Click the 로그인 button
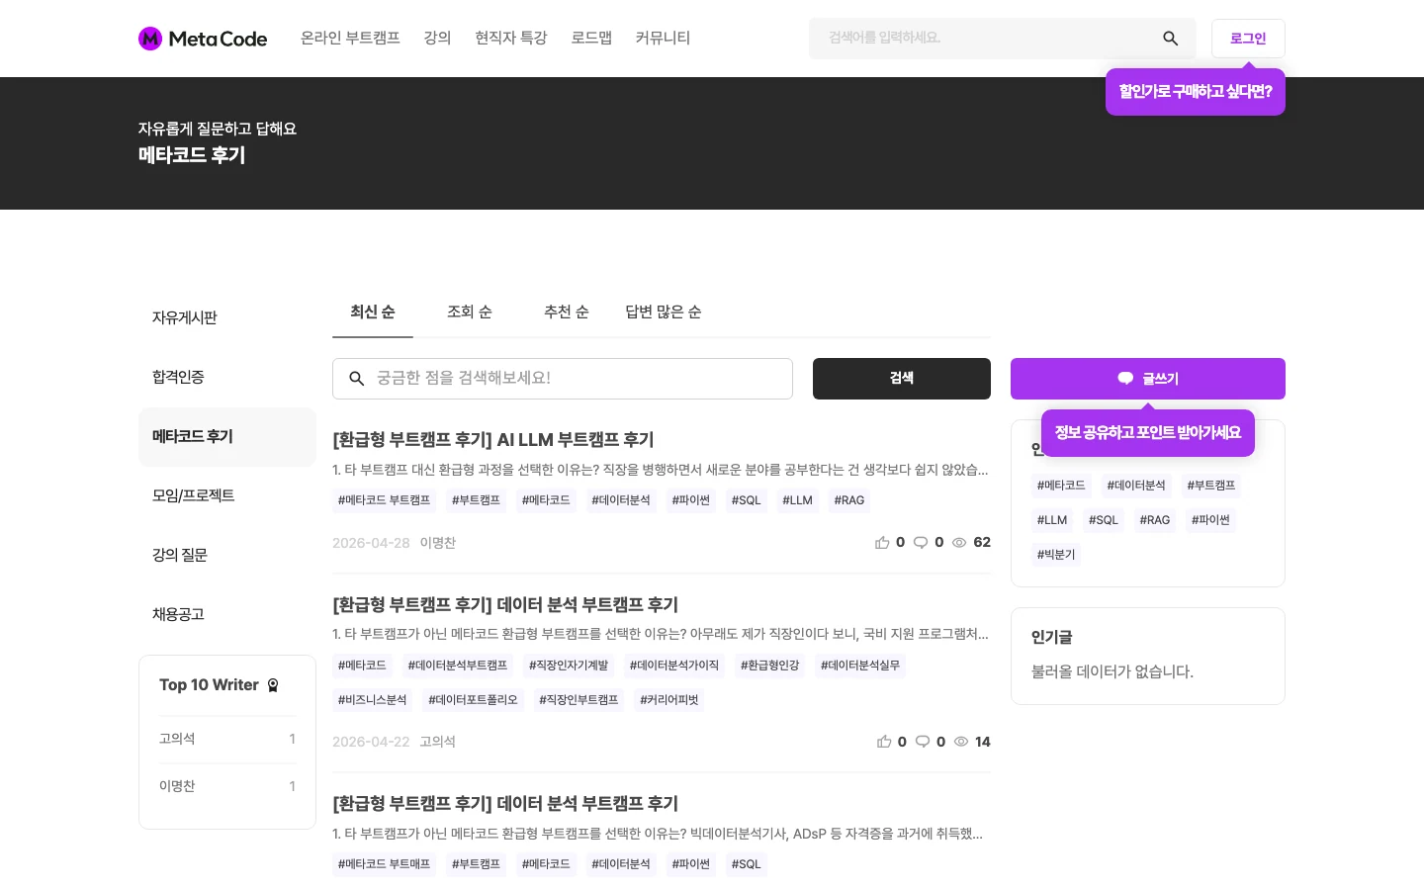This screenshot has width=1424, height=890. tap(1248, 39)
